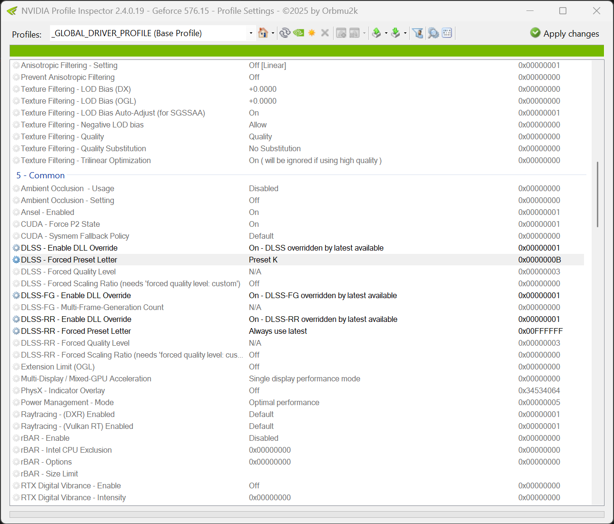Collapse the '5 - Common' settings group
The height and width of the screenshot is (524, 614).
[40, 175]
